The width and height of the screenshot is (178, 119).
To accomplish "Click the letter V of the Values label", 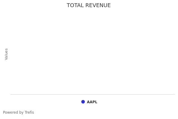I will [x=7, y=59].
